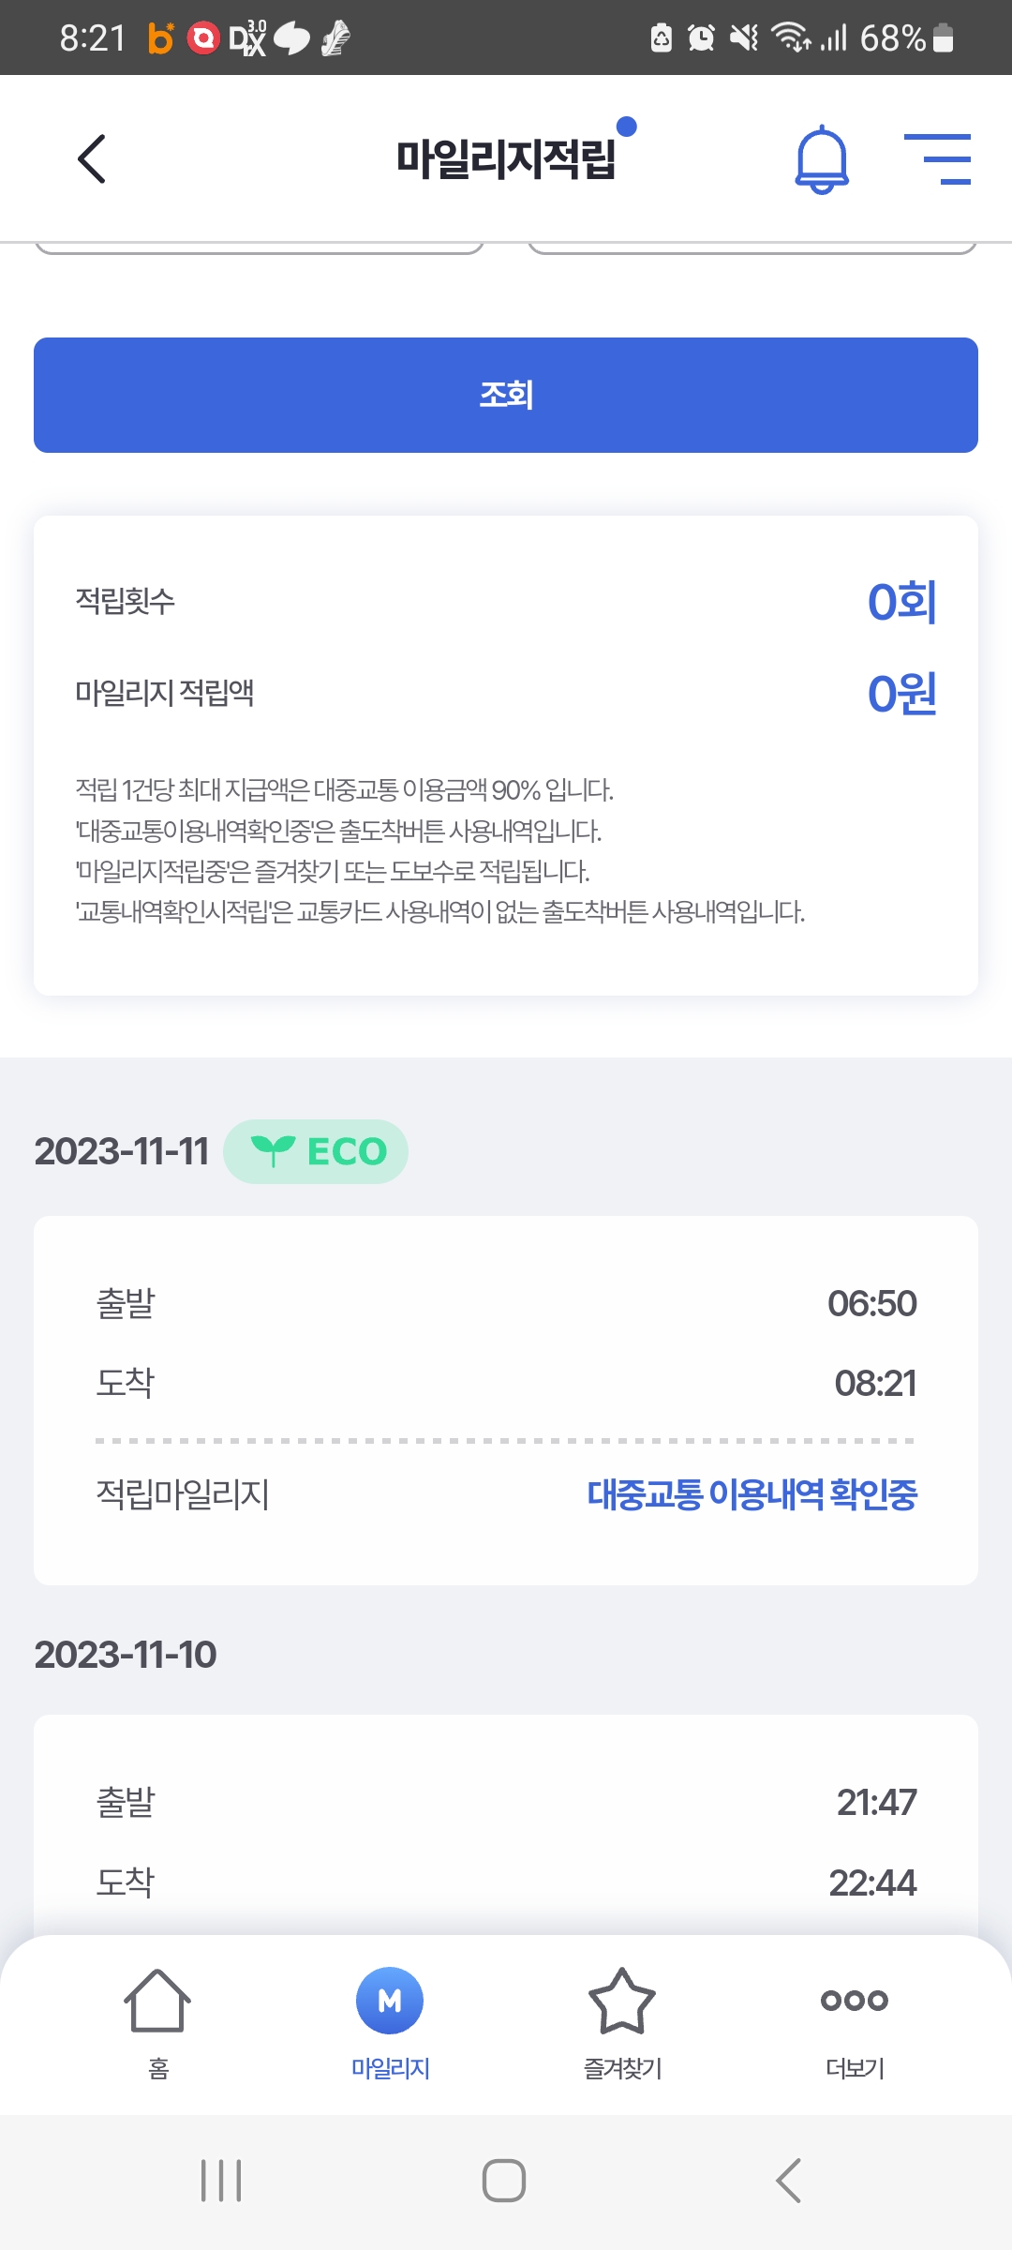Tap the three-circles more icon

tap(854, 2000)
